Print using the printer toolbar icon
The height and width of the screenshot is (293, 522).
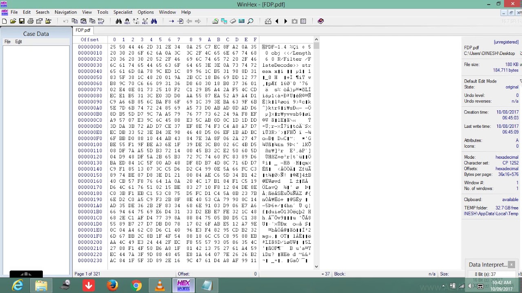click(31, 21)
